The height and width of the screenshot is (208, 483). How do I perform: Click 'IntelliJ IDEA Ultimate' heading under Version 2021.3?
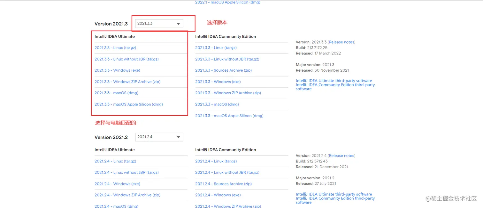click(115, 37)
